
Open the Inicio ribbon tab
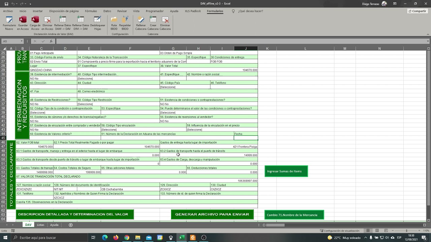[x=23, y=11]
